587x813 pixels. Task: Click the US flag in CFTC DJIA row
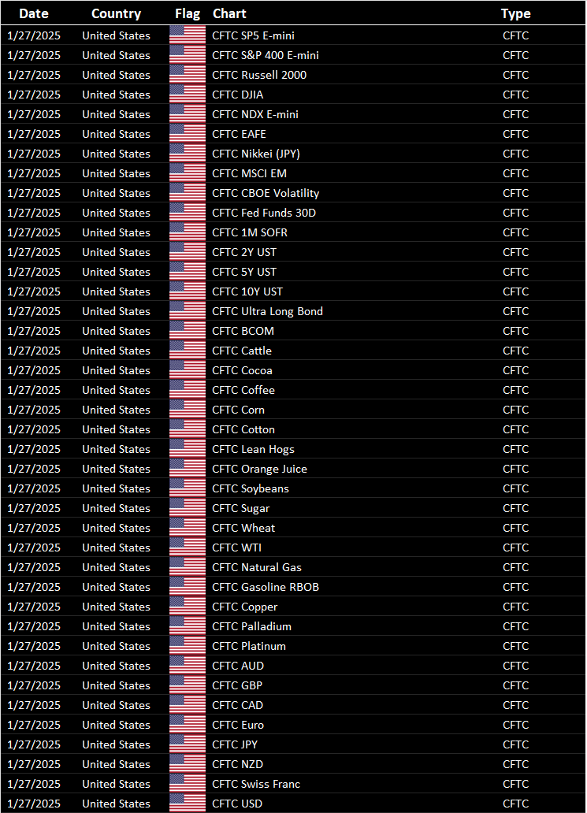point(188,95)
